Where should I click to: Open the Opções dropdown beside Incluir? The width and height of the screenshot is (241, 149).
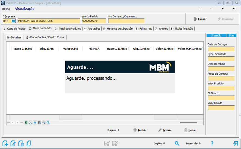click(113, 130)
